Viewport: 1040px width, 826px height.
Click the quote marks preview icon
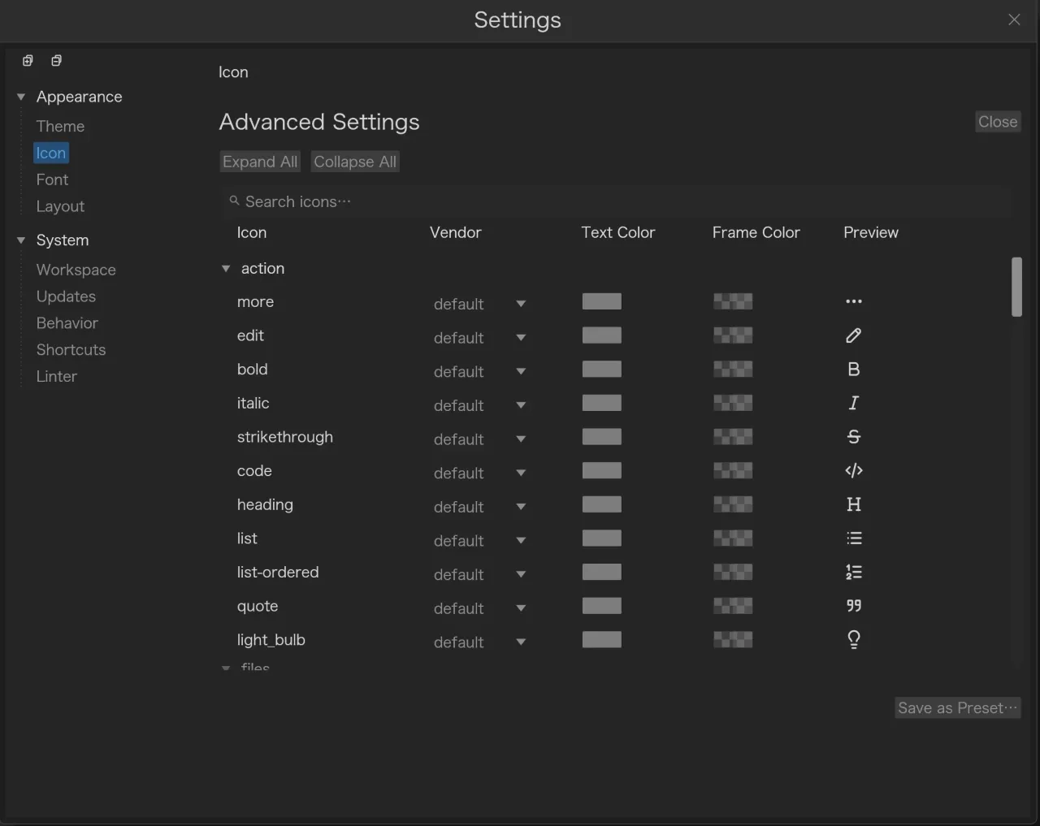[x=853, y=606]
